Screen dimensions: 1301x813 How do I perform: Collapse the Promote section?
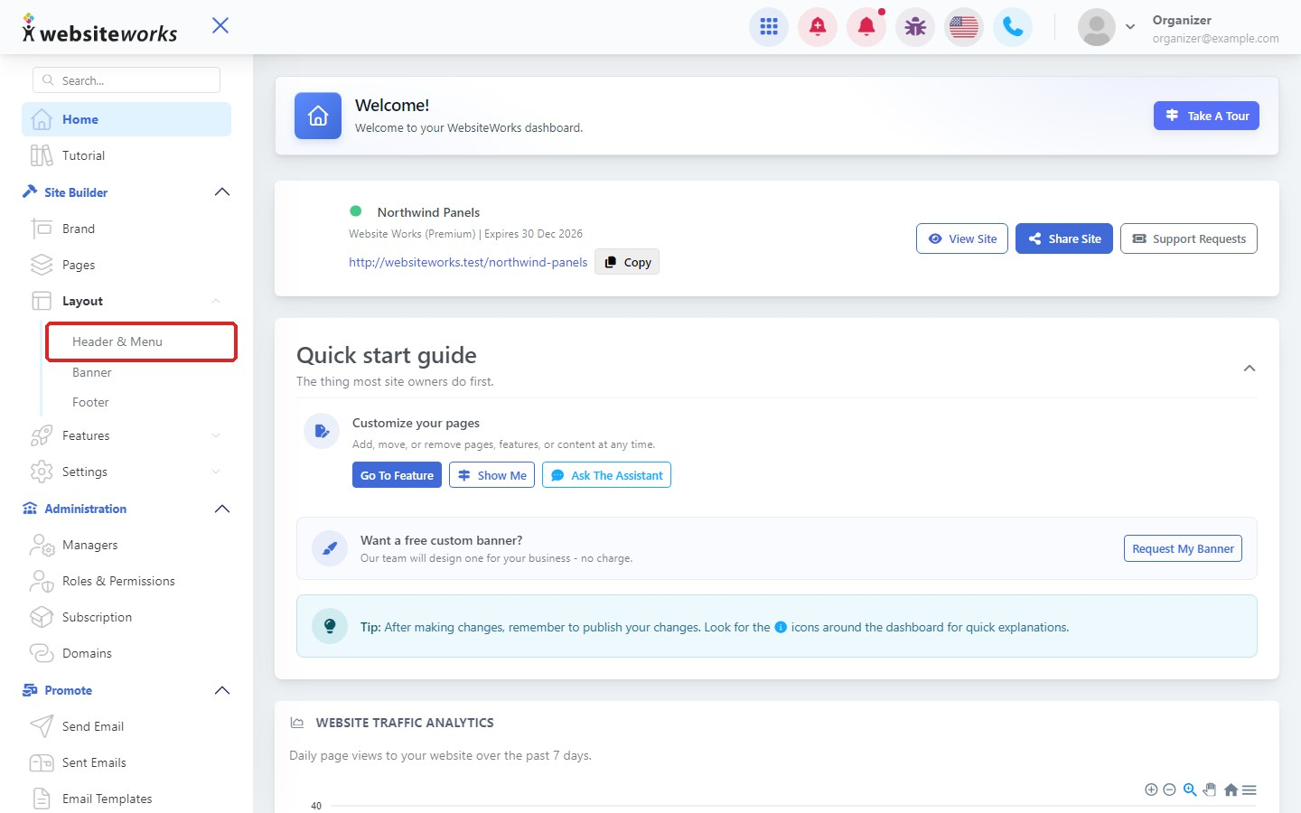pos(222,690)
